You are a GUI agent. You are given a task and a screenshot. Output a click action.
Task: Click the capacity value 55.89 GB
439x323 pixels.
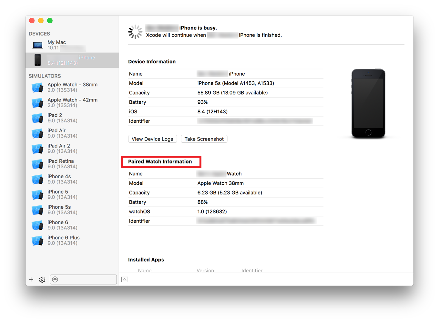coord(232,93)
